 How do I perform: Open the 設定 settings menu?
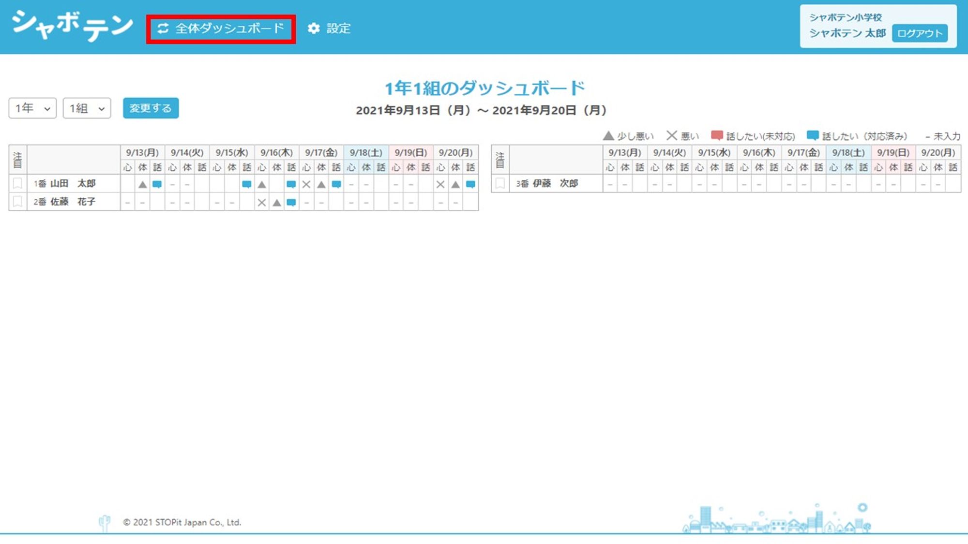point(329,29)
